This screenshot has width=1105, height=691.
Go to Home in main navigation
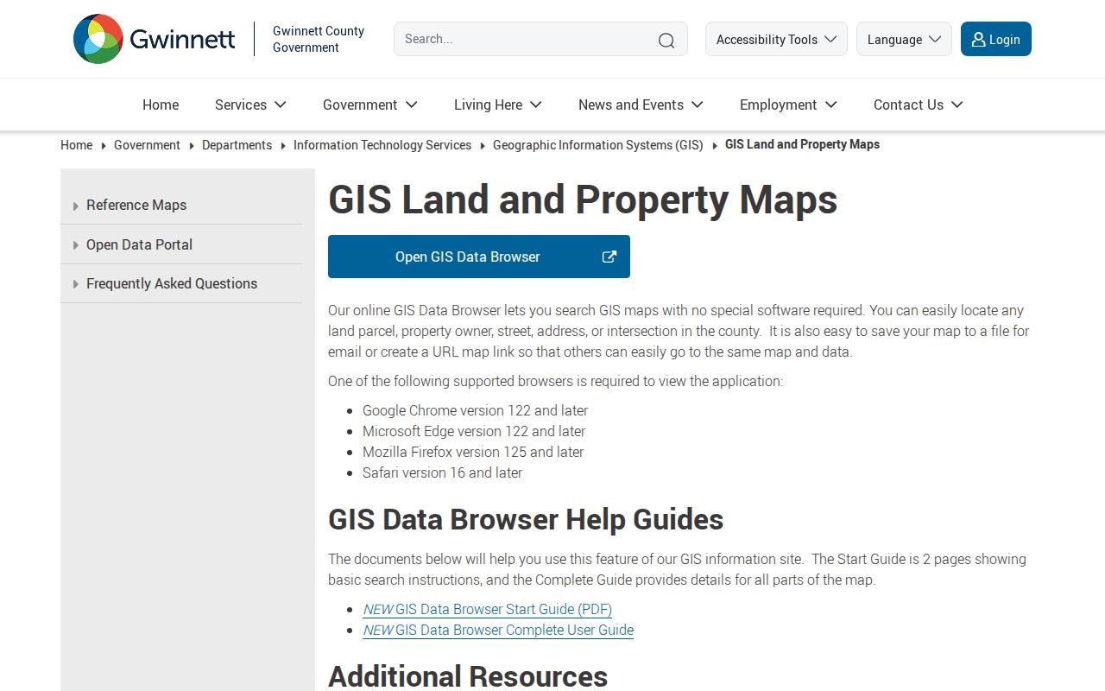[161, 105]
